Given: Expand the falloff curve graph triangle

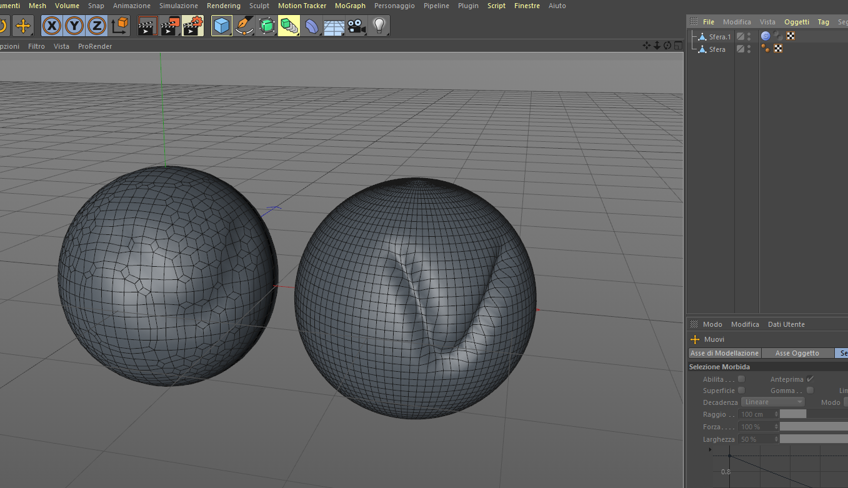Looking at the screenshot, I should coord(710,449).
